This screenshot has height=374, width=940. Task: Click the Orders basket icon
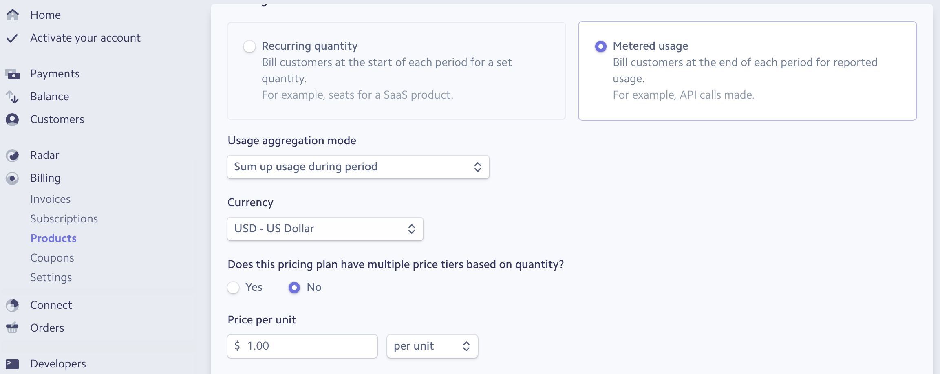(x=13, y=328)
